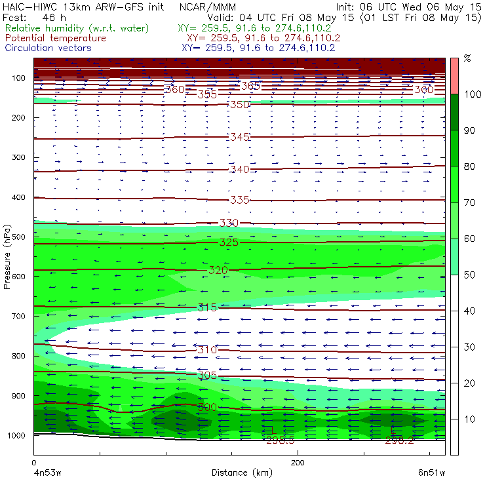The height and width of the screenshot is (485, 485).
Task: Select the blue XY coordinates line
Action: (258, 48)
